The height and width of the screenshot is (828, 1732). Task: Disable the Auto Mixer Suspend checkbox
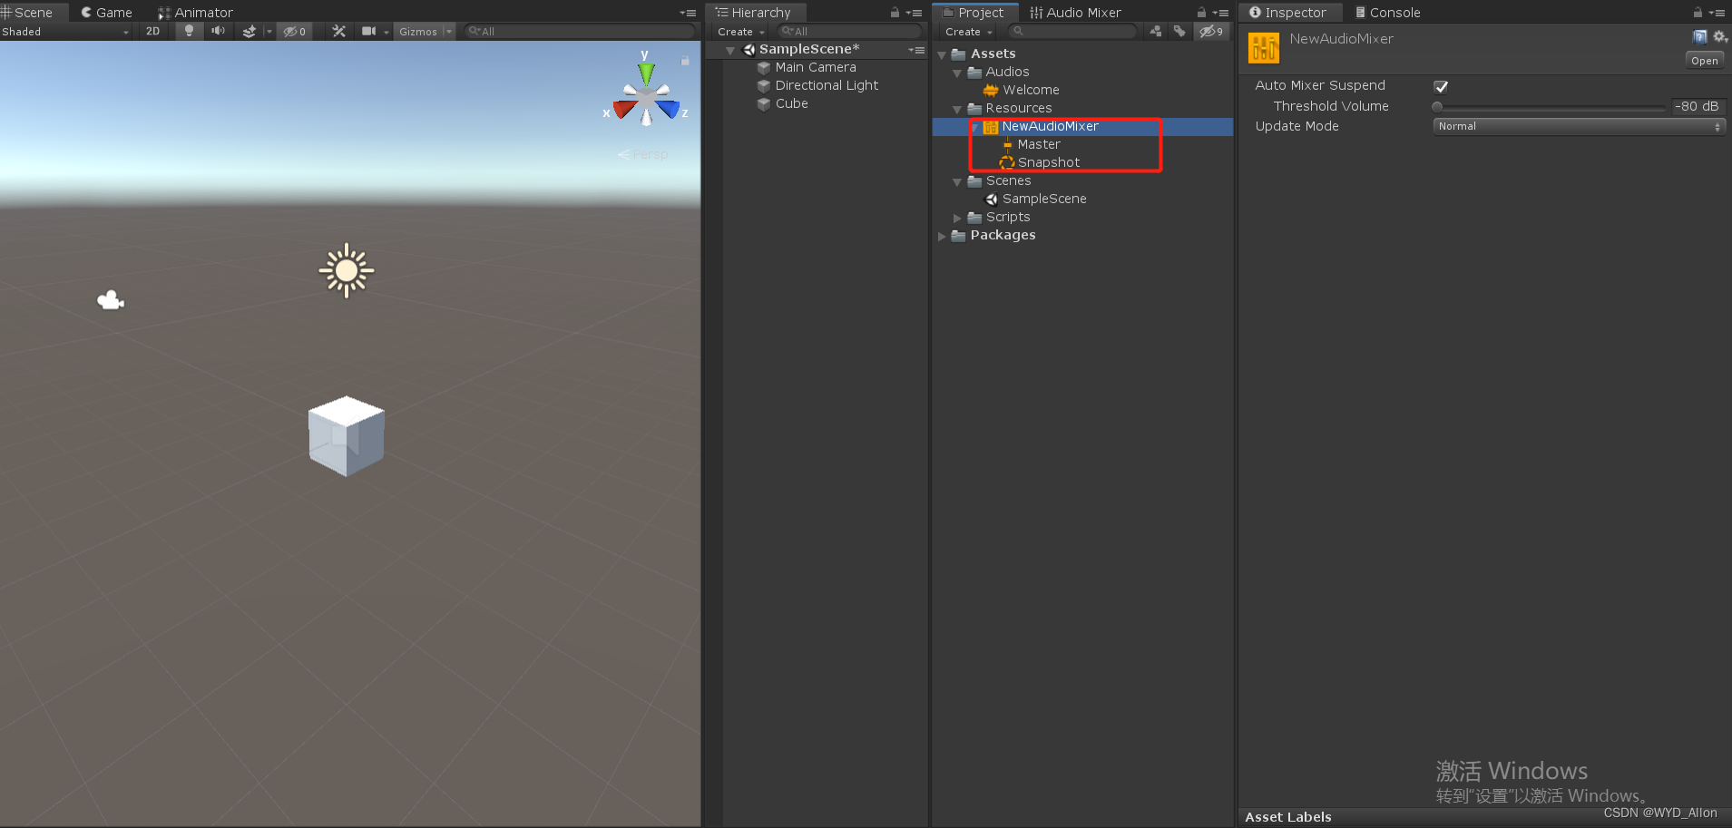pos(1443,86)
